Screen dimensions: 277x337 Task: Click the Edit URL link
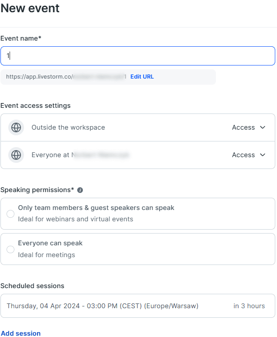click(142, 77)
